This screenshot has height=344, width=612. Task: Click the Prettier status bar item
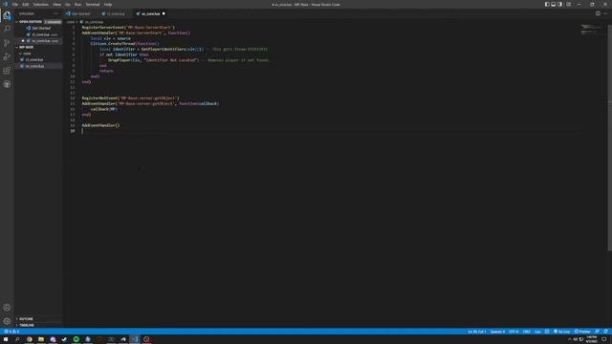click(582, 332)
